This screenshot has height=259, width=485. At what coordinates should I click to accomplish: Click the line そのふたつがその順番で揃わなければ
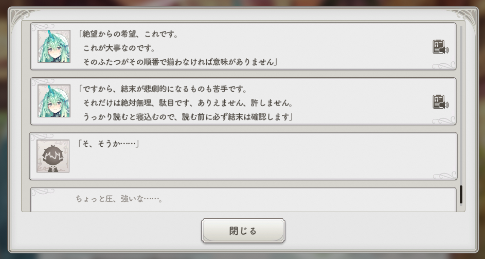(x=179, y=62)
